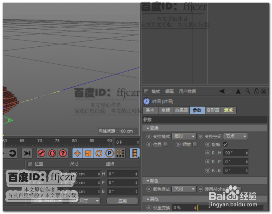Click attribute manager grip handle icon
Screen dimensions: 272x214
click(146, 91)
